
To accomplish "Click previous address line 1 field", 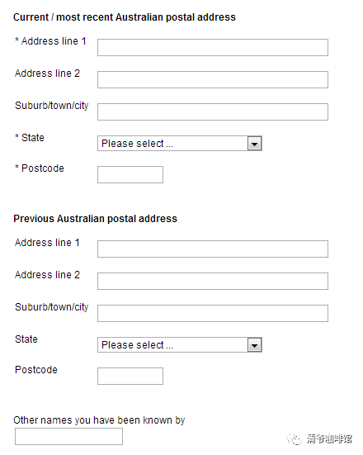I will point(213,249).
